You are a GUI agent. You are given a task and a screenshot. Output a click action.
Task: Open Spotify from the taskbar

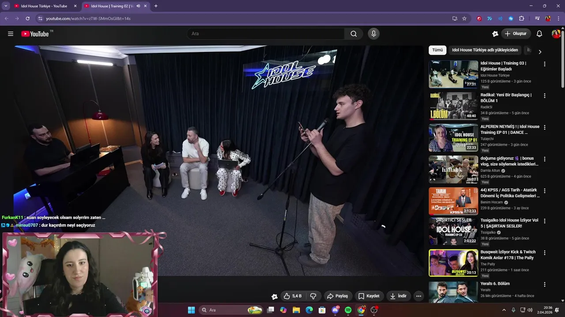click(x=348, y=310)
